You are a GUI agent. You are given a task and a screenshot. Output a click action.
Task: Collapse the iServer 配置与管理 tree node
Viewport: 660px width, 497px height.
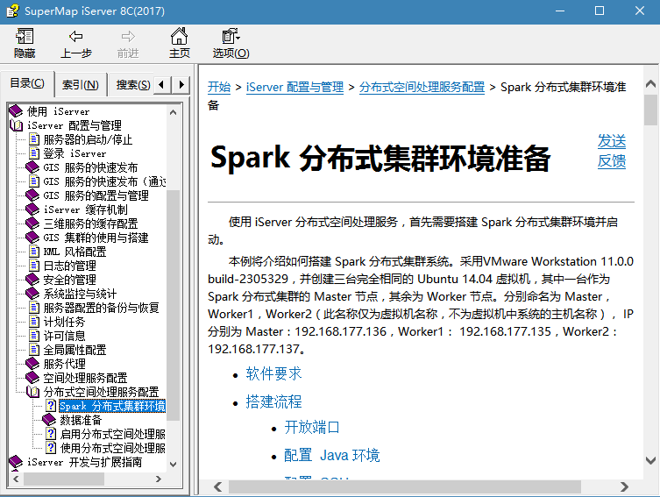point(16,125)
